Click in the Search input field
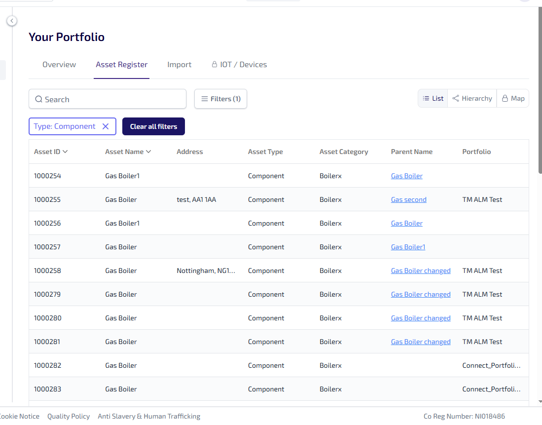542x425 pixels. point(113,99)
